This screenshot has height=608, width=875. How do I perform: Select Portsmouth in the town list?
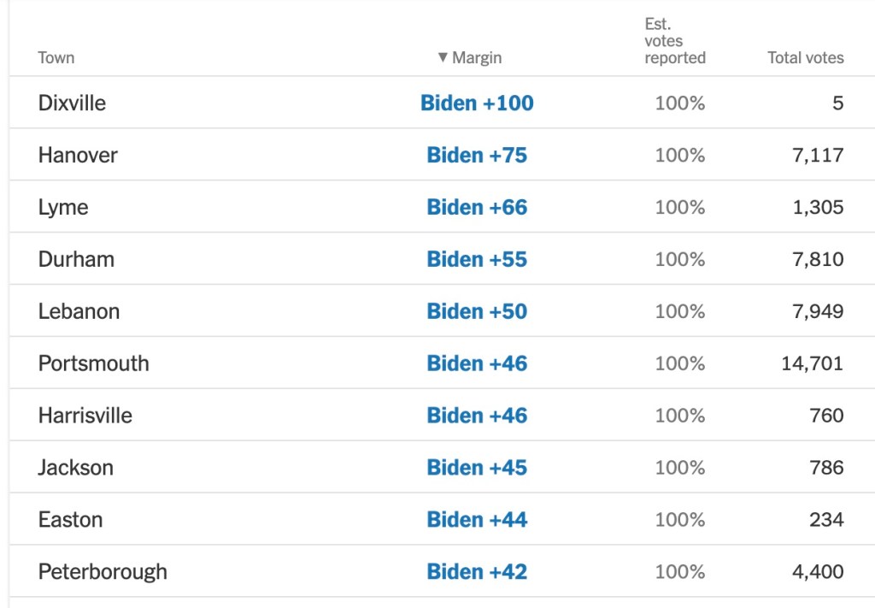(x=93, y=364)
